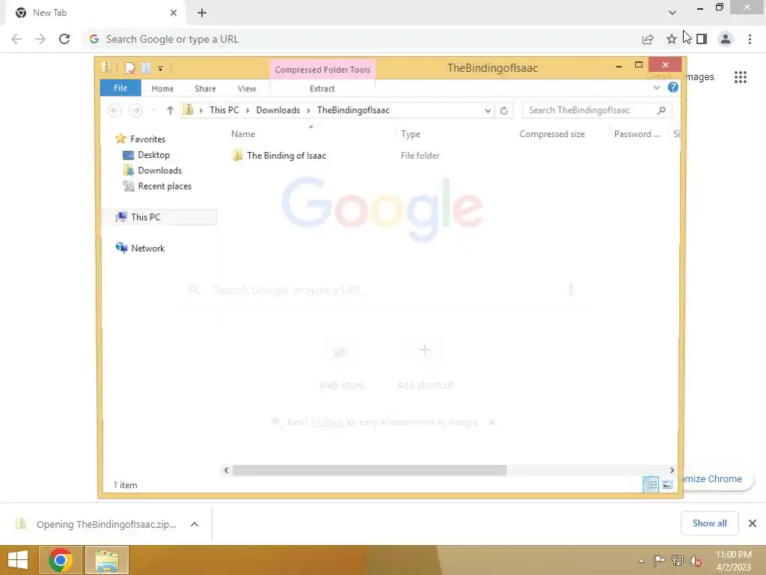Viewport: 766px width, 575px height.
Task: Click horizontal scrollbar right arrow
Action: 672,470
